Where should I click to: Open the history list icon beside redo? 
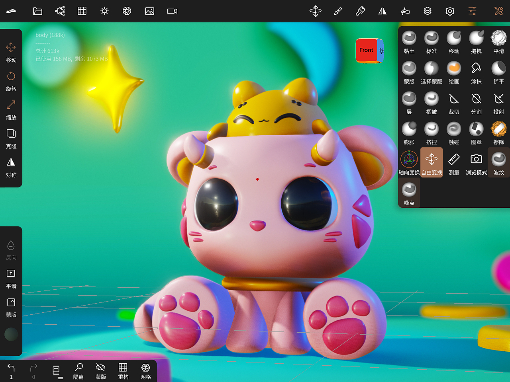coord(57,371)
